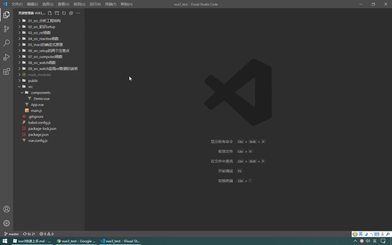Click the New Folder icon in explorer header
The height and width of the screenshot is (245, 392).
pyautogui.click(x=57, y=13)
